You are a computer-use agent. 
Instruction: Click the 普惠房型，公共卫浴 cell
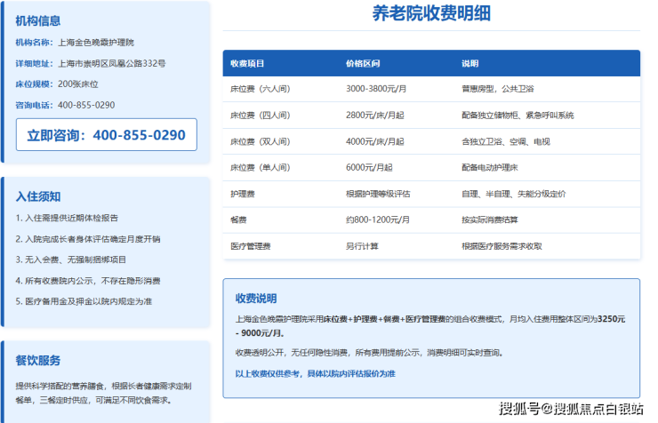tap(498, 89)
